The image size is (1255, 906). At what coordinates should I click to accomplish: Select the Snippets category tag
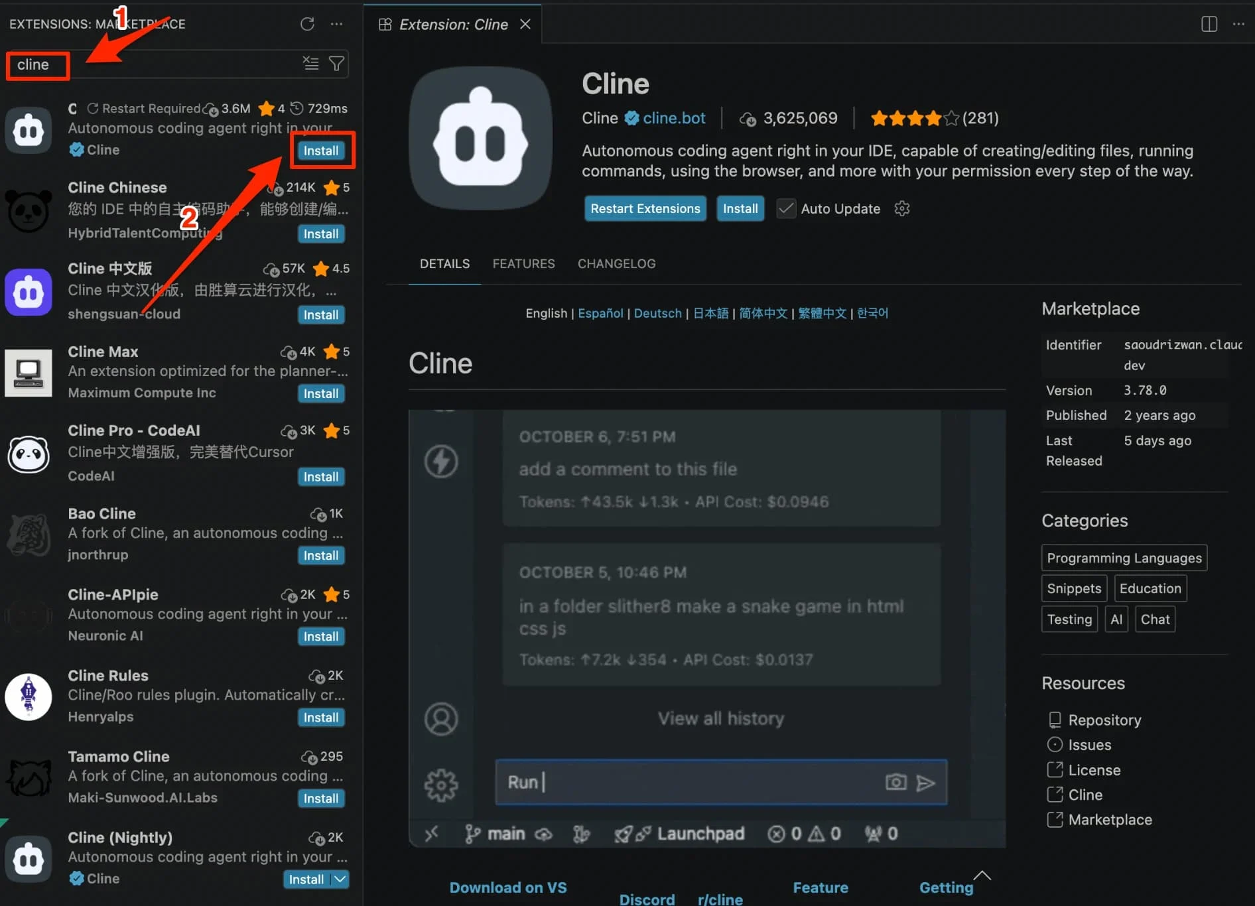click(1074, 588)
